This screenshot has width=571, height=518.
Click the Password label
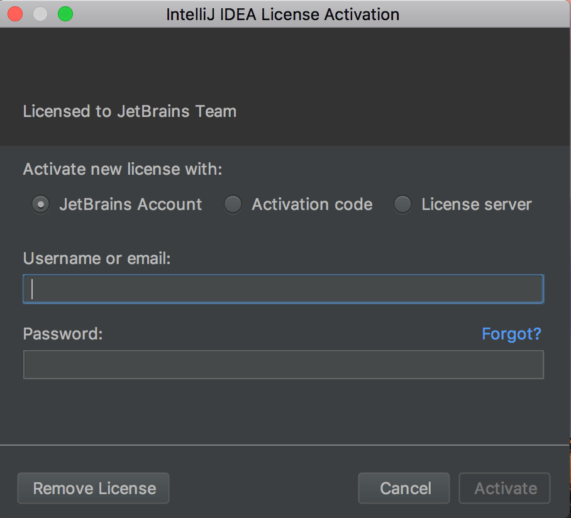point(62,334)
